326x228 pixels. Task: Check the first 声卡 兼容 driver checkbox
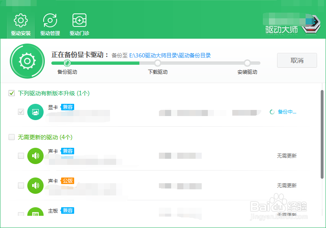pos(21,156)
